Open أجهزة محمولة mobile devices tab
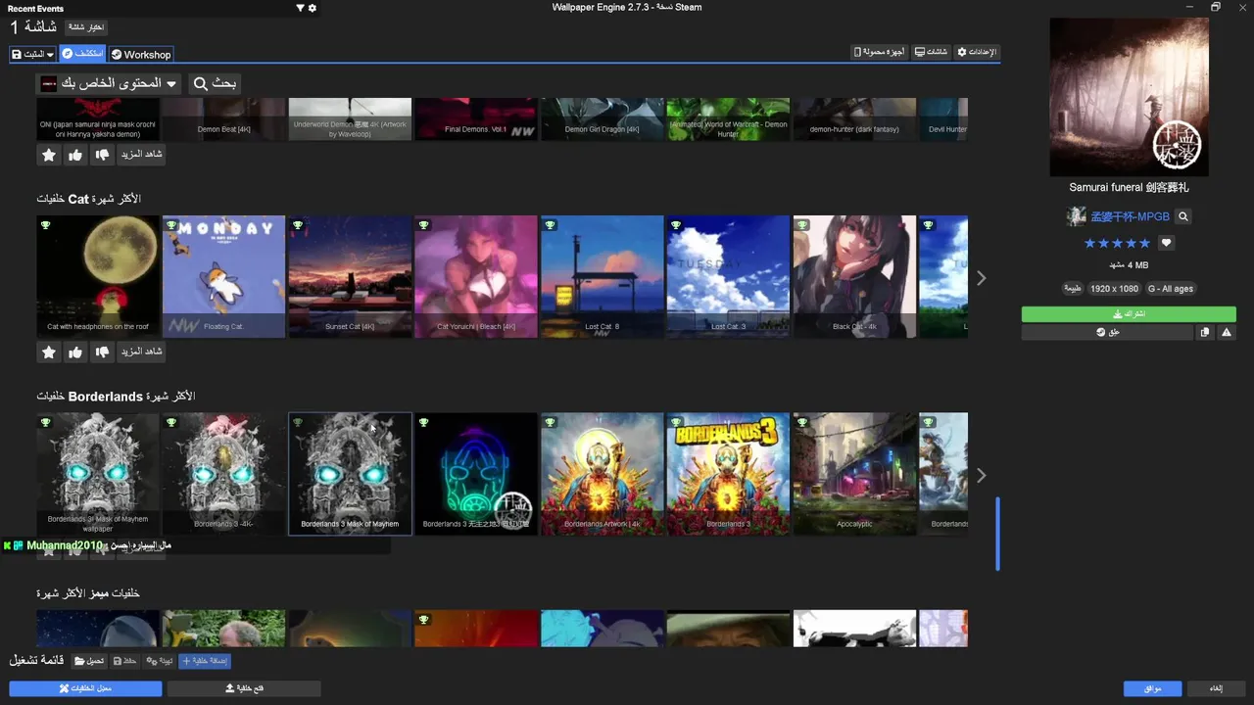This screenshot has width=1254, height=705. click(879, 52)
